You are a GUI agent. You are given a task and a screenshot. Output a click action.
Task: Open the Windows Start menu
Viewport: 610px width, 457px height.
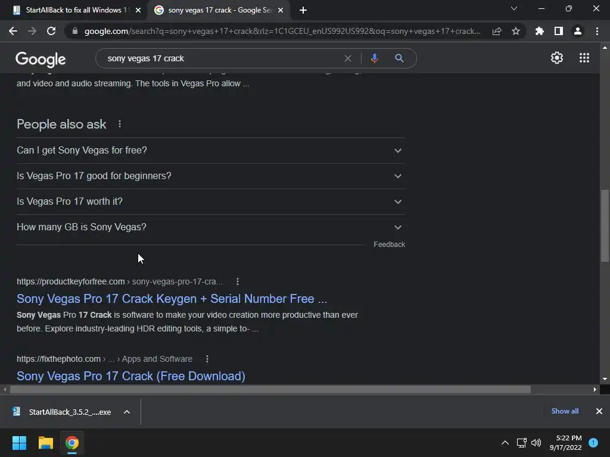19,443
